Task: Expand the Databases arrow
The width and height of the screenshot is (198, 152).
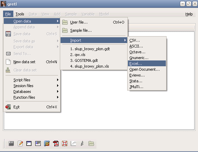Action: pos(58,91)
